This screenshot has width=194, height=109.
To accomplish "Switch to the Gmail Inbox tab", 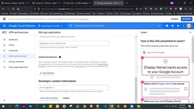I will [x=77, y=3].
